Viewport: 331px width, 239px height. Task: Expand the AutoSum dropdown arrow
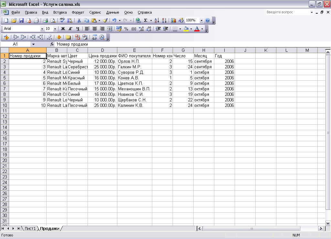tap(151, 20)
